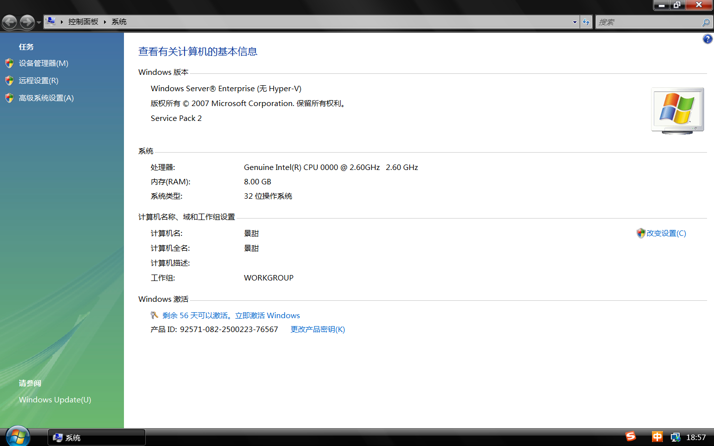
Task: Click 剩余 56 天可以激活。立即激活 Windows link
Action: pyautogui.click(x=231, y=316)
